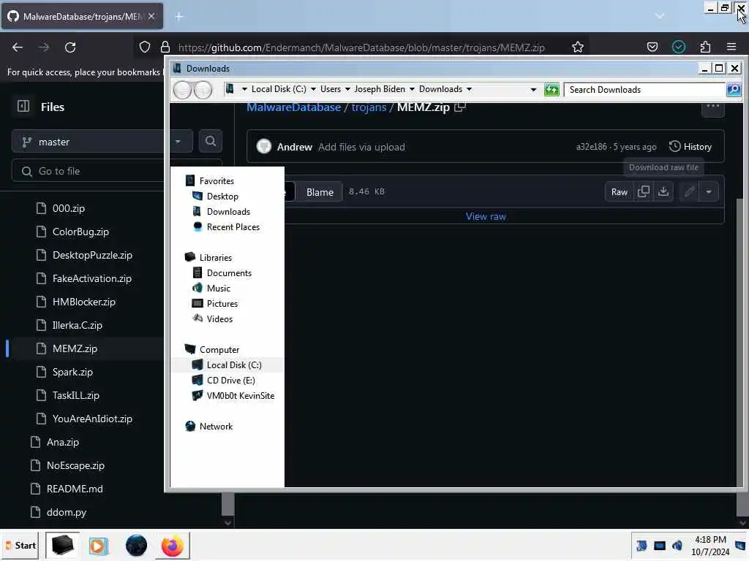Switch to the Blame tab
This screenshot has height=561, width=749.
[x=320, y=192]
